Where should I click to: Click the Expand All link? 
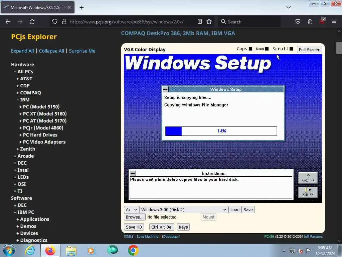point(22,51)
